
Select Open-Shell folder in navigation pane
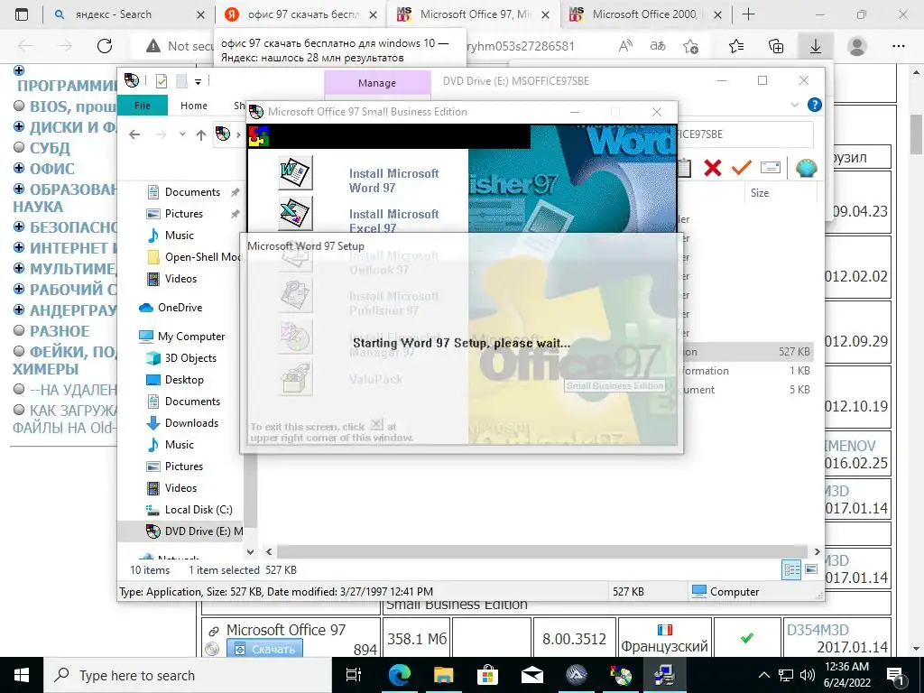194,257
